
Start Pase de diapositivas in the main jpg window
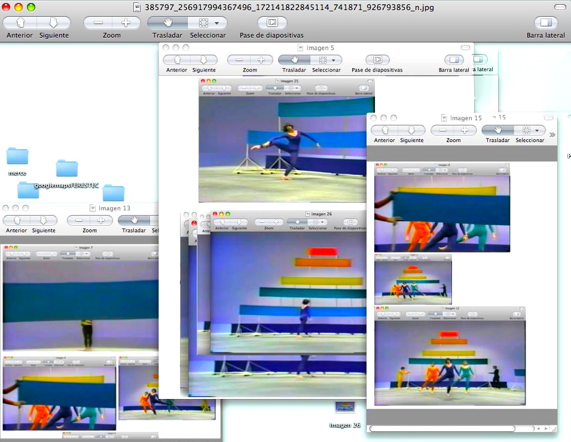272,23
